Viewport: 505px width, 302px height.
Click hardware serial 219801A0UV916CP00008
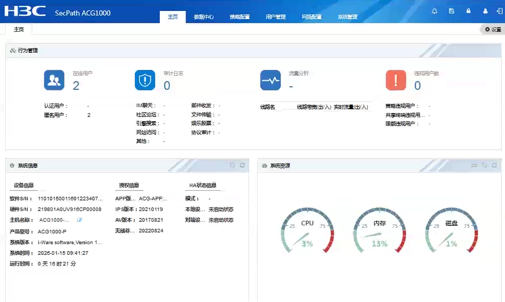pos(69,209)
